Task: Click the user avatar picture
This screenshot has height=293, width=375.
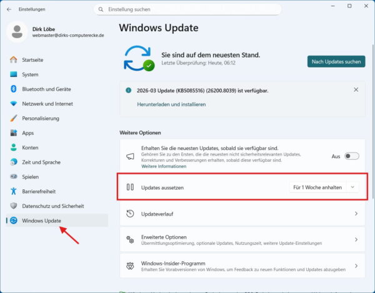Action: click(17, 32)
